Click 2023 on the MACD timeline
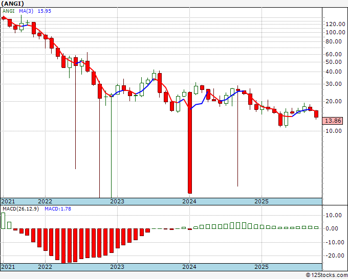The height and width of the screenshot is (279, 348). coord(117,267)
